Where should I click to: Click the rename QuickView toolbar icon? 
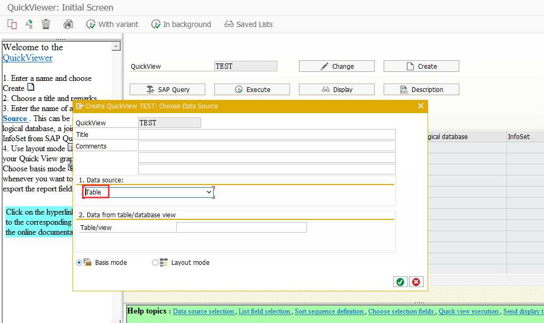coord(29,24)
